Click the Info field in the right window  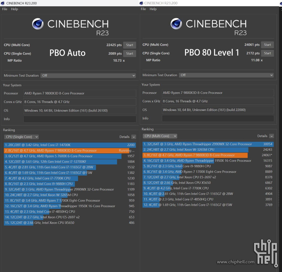(x=218, y=118)
